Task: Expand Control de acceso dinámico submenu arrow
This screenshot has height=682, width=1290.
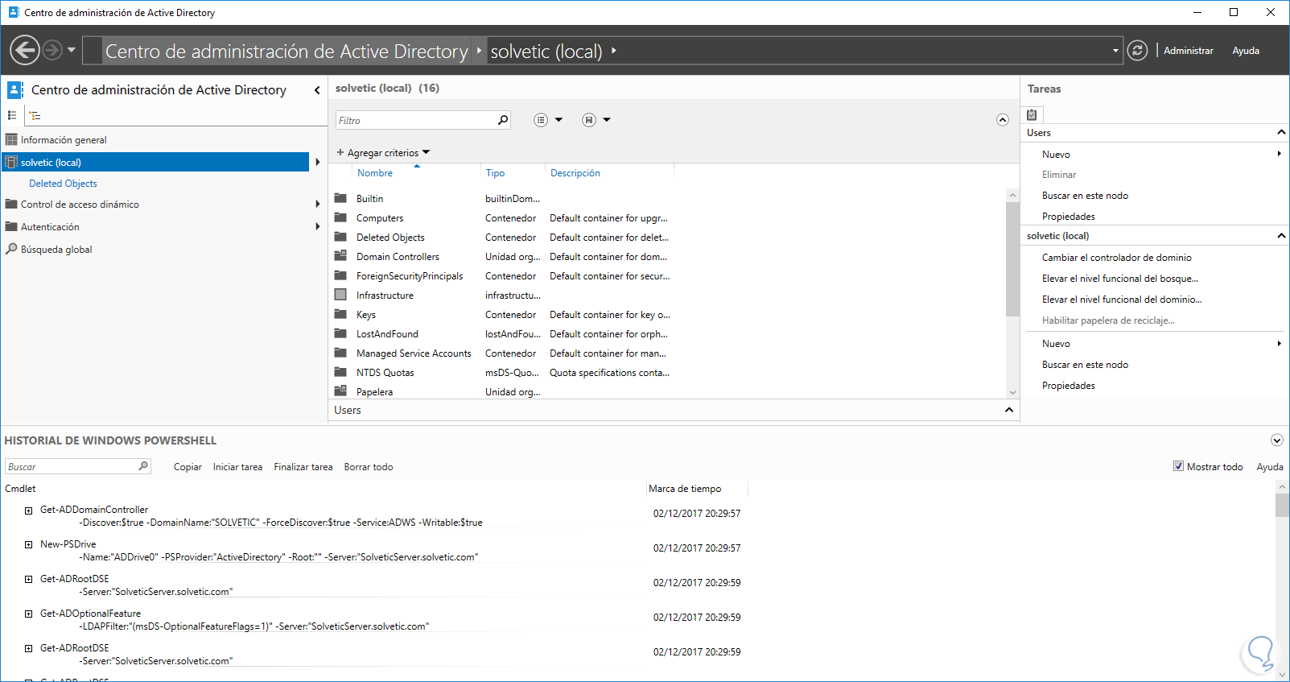Action: point(318,204)
